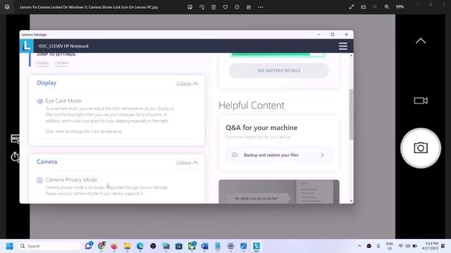Rotate the image using the toolbar icon
Viewport: 451px width, 253px height.
(202, 7)
